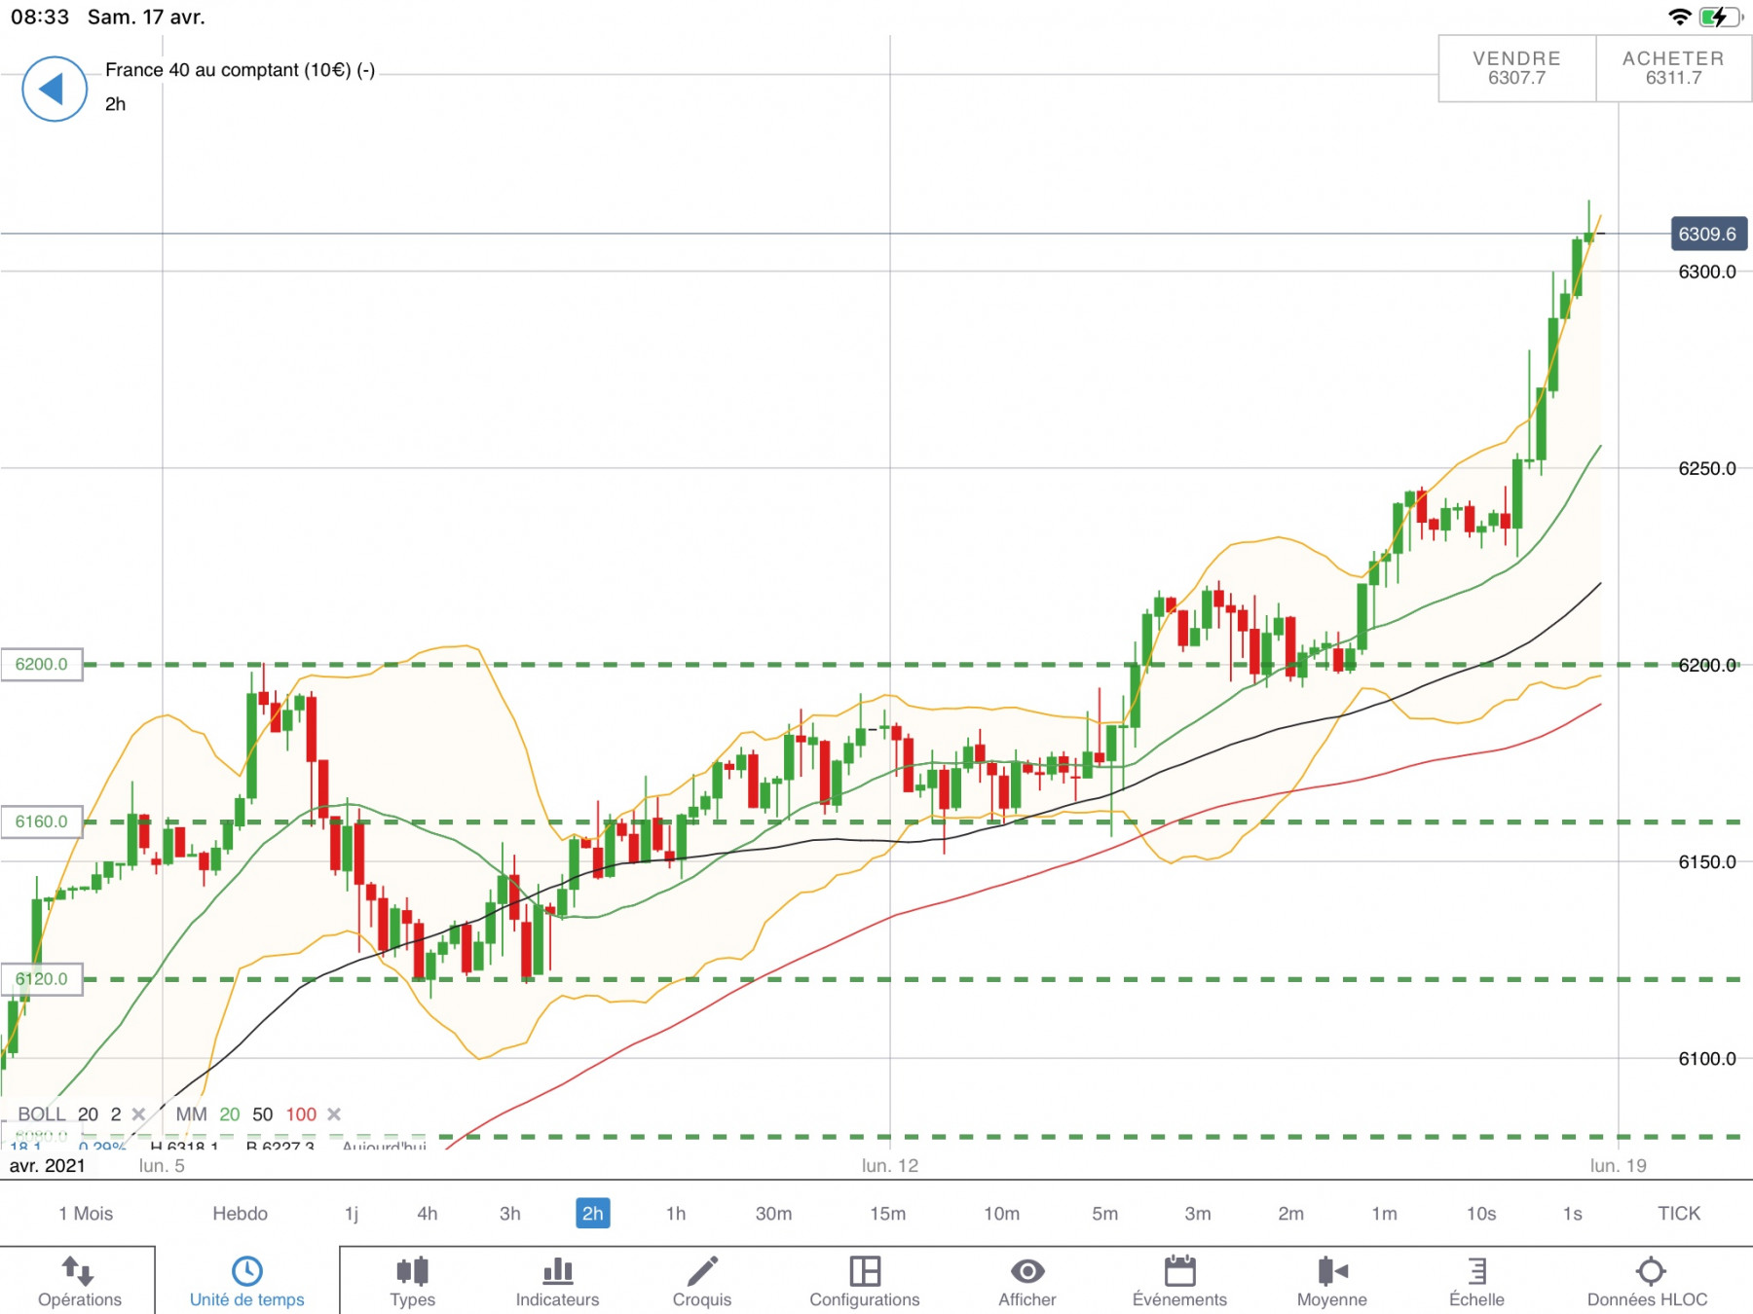Tap the VENDRE 6307.7 button

(x=1516, y=68)
